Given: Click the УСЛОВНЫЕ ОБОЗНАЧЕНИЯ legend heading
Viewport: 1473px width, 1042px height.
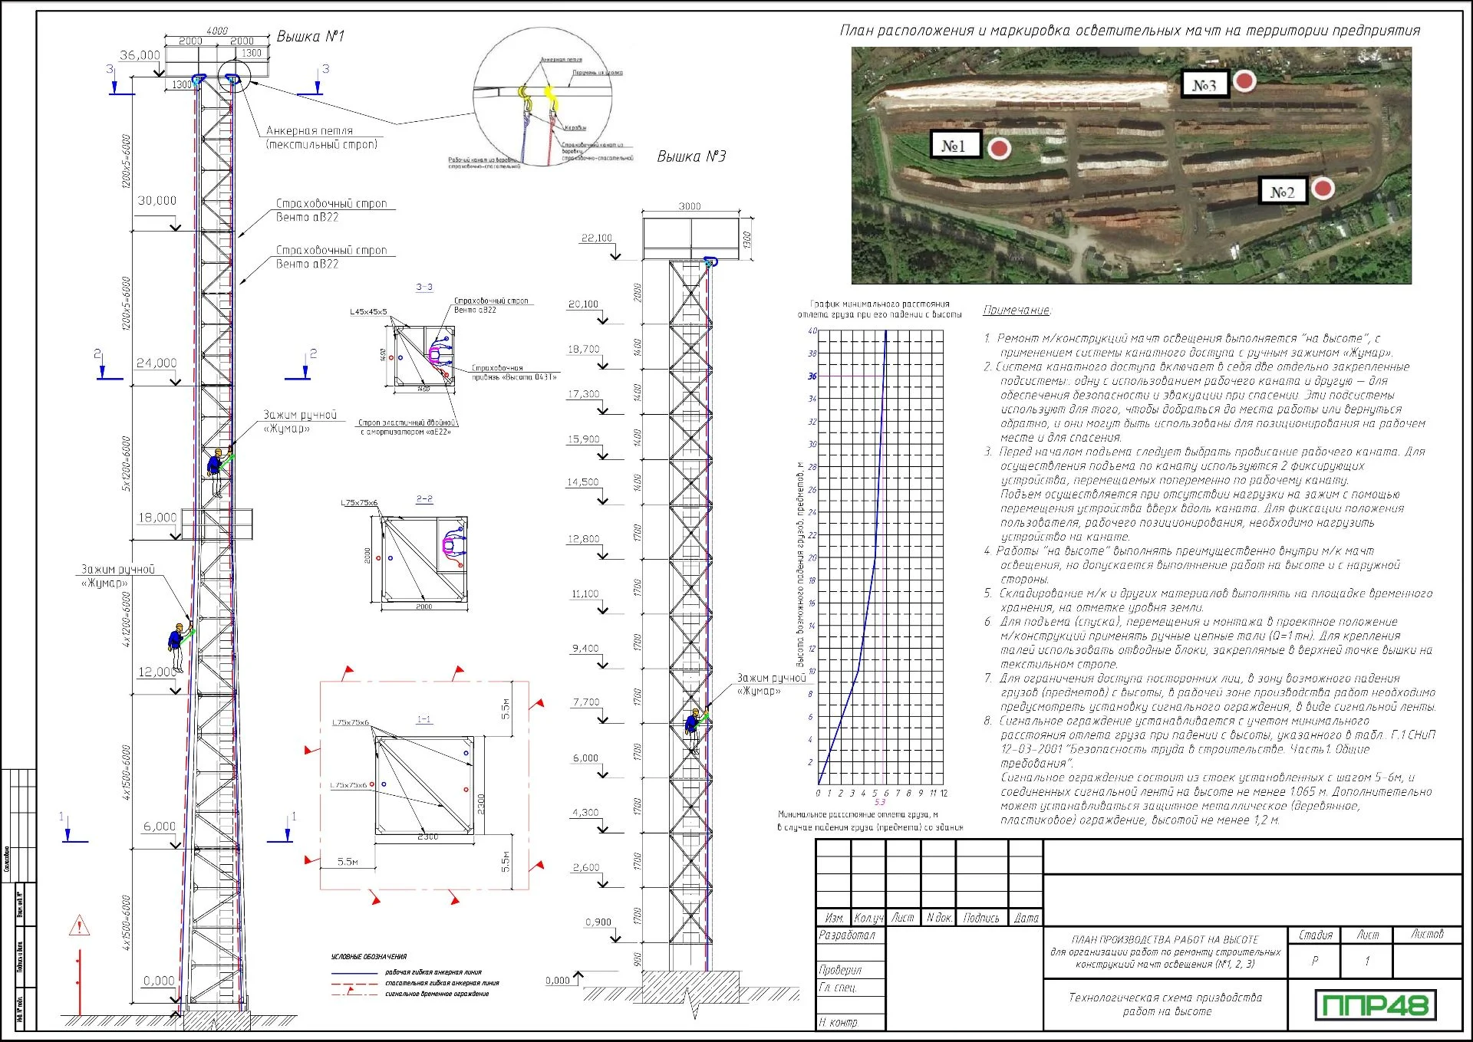Looking at the screenshot, I should (368, 957).
